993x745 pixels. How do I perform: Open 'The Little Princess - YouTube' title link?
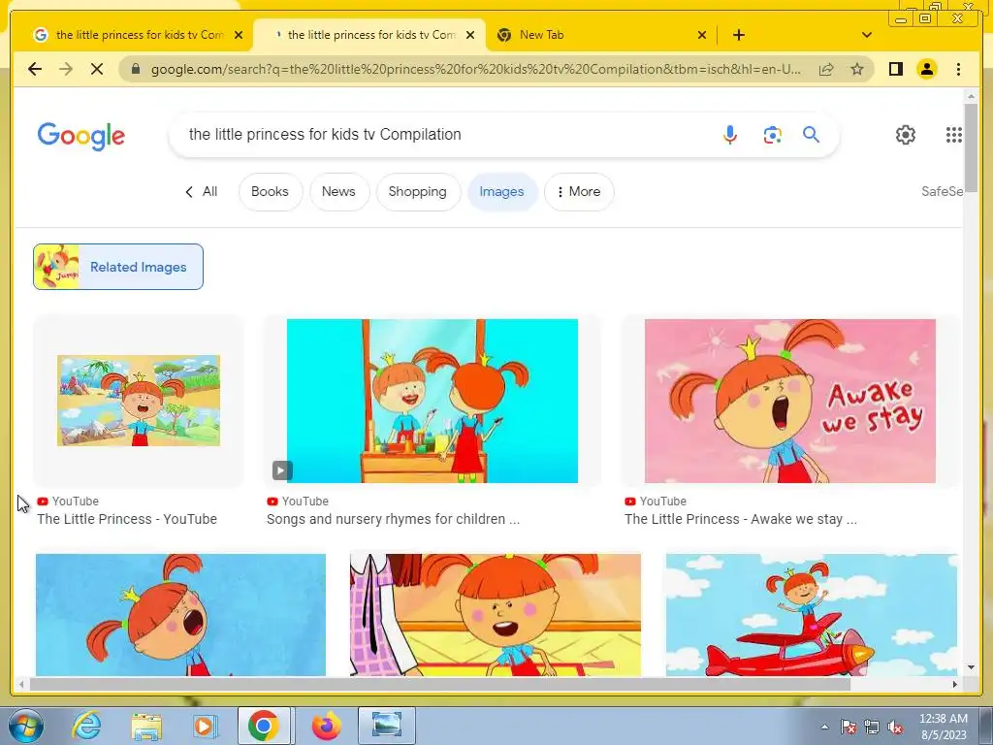tap(127, 519)
